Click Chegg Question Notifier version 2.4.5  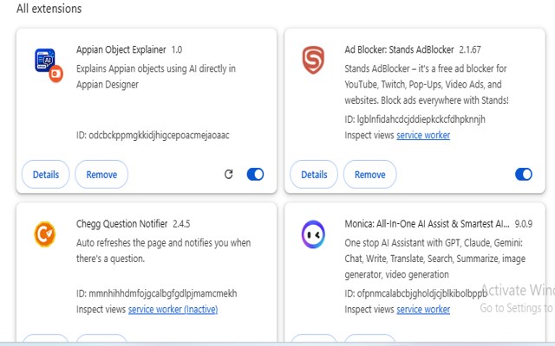click(181, 224)
